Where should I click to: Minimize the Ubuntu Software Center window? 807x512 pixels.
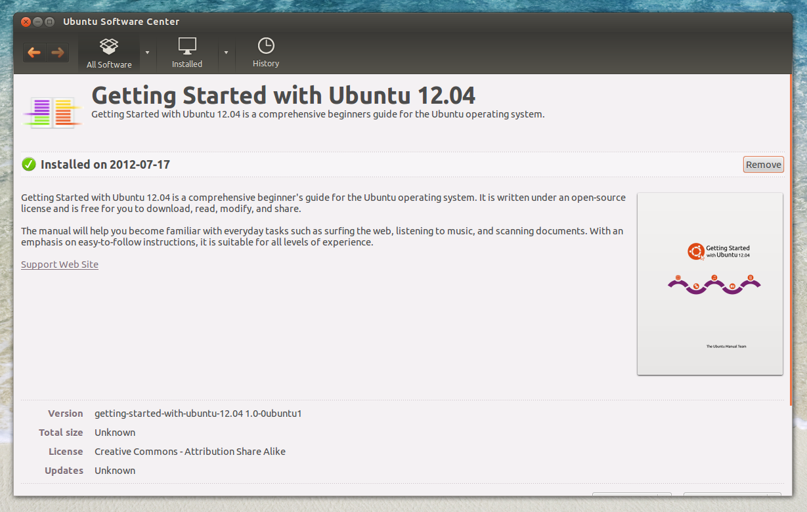pyautogui.click(x=37, y=22)
